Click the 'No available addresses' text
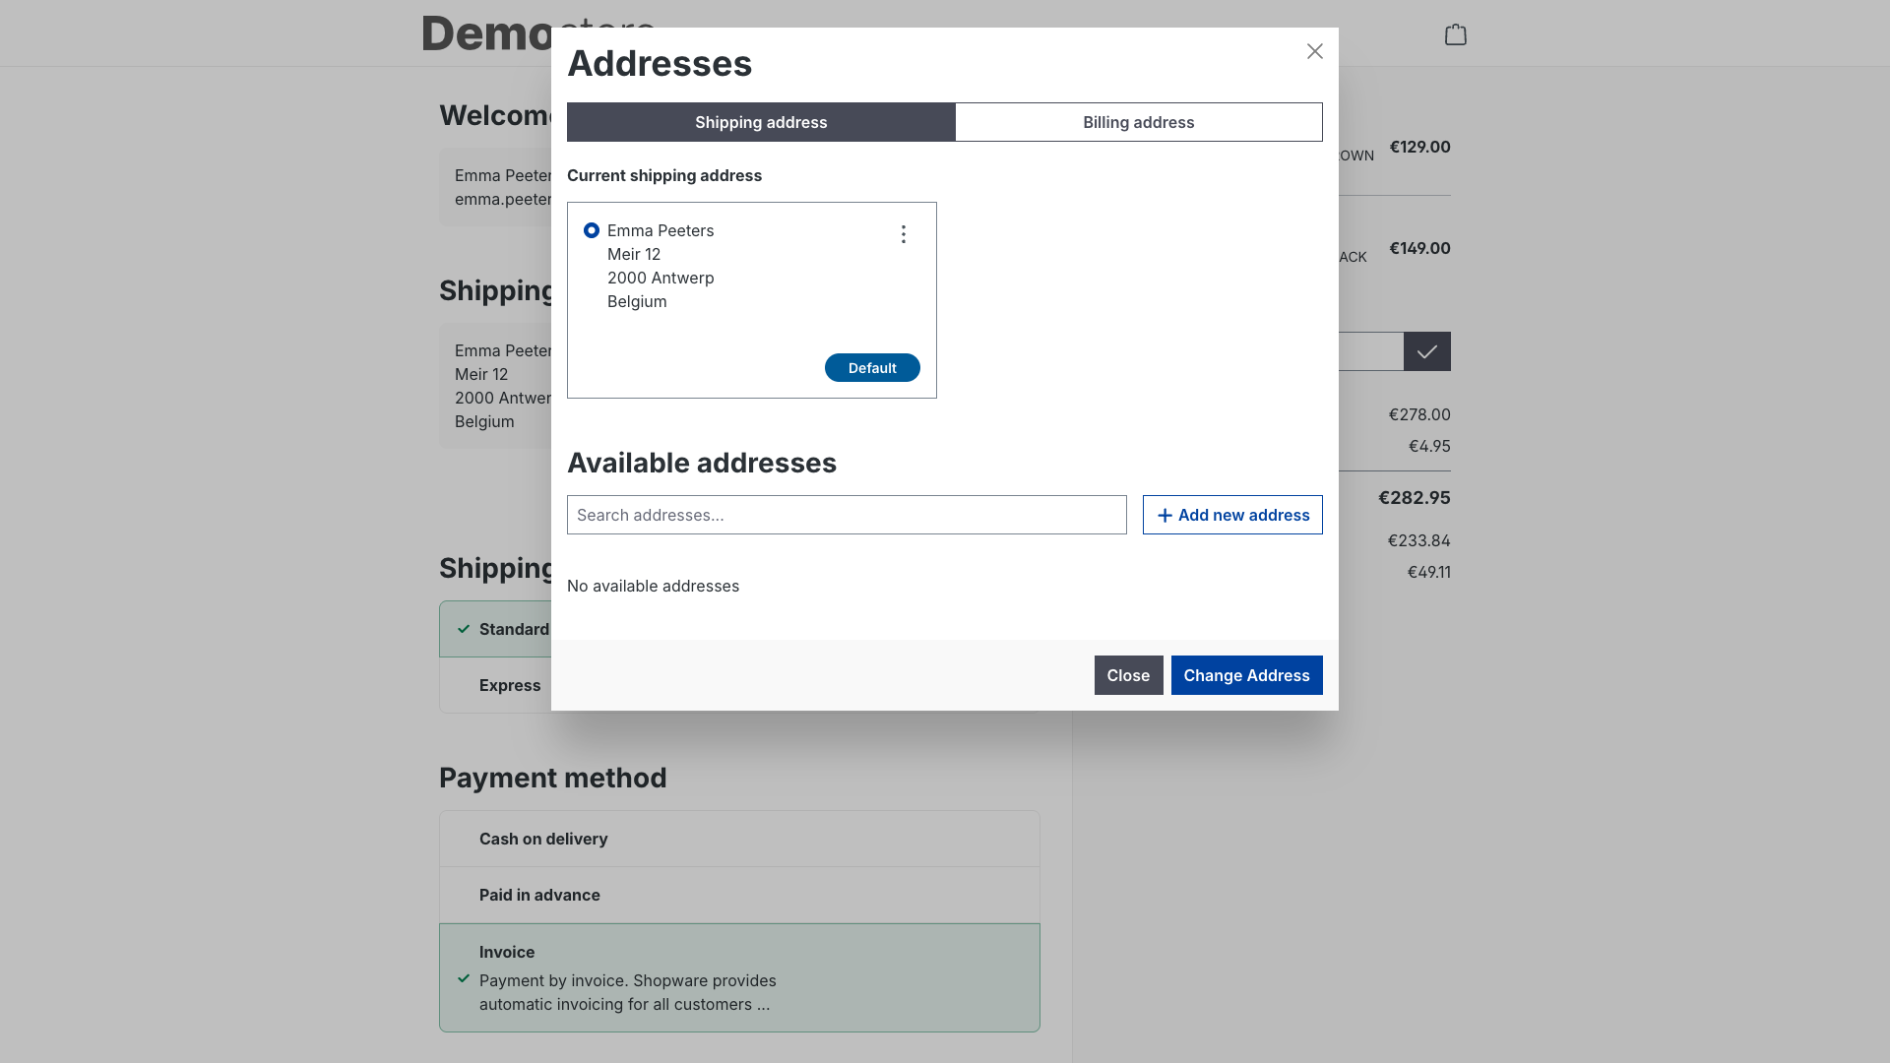This screenshot has width=1890, height=1063. [653, 586]
